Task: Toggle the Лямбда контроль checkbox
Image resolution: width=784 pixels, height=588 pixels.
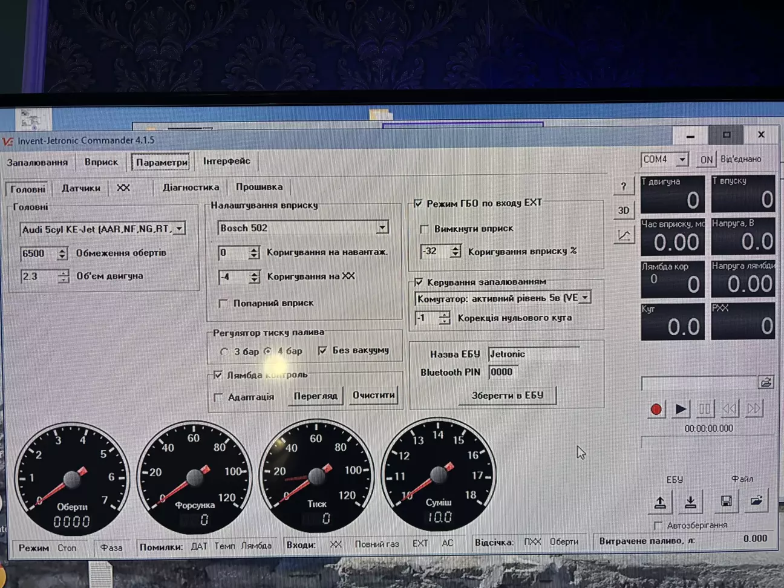Action: 218,375
